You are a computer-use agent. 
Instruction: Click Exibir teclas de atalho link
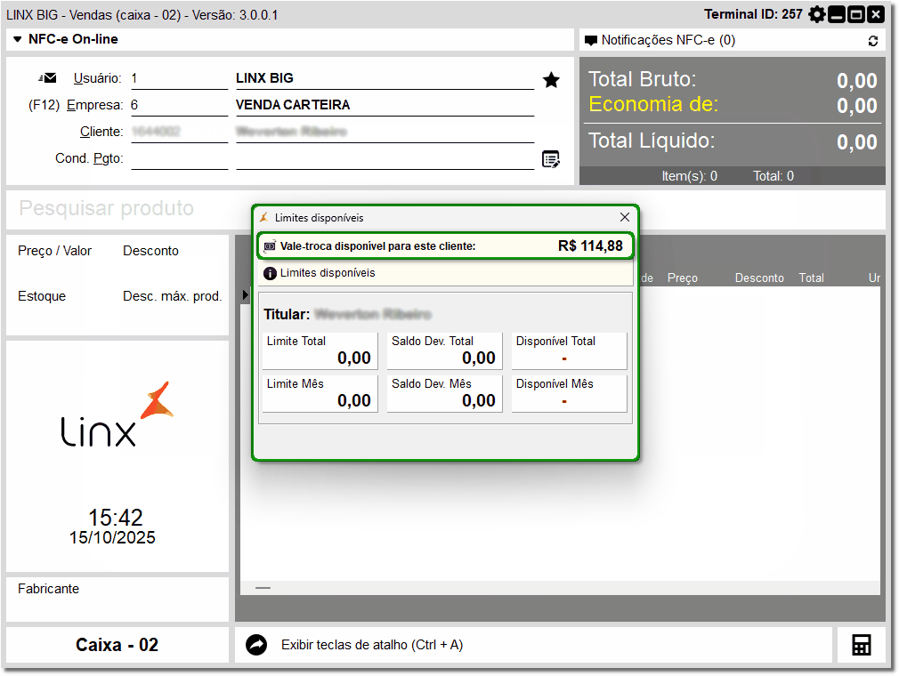371,645
